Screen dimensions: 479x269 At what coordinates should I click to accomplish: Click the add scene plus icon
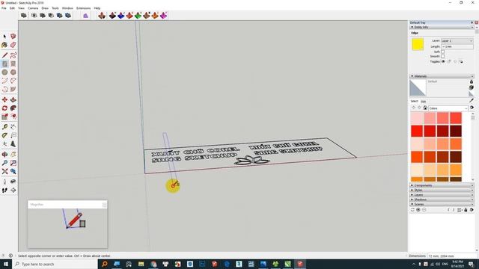click(418, 210)
